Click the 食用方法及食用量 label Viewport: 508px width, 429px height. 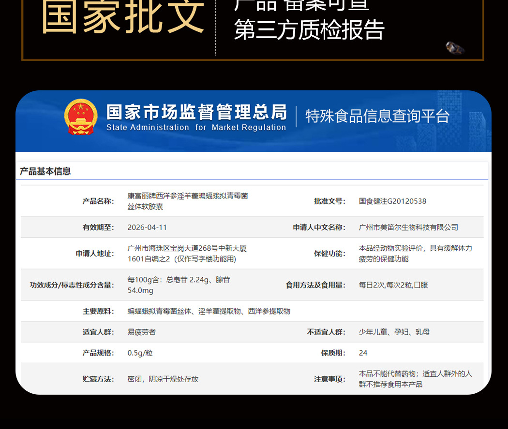click(315, 285)
